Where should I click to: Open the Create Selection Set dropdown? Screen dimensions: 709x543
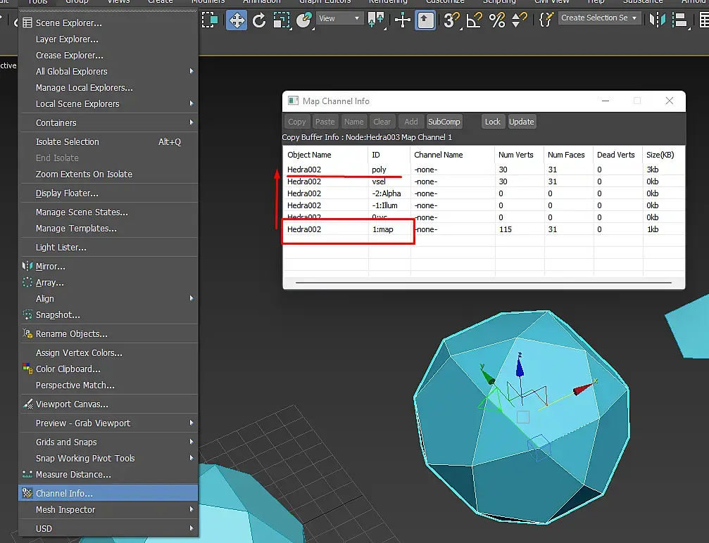[600, 18]
